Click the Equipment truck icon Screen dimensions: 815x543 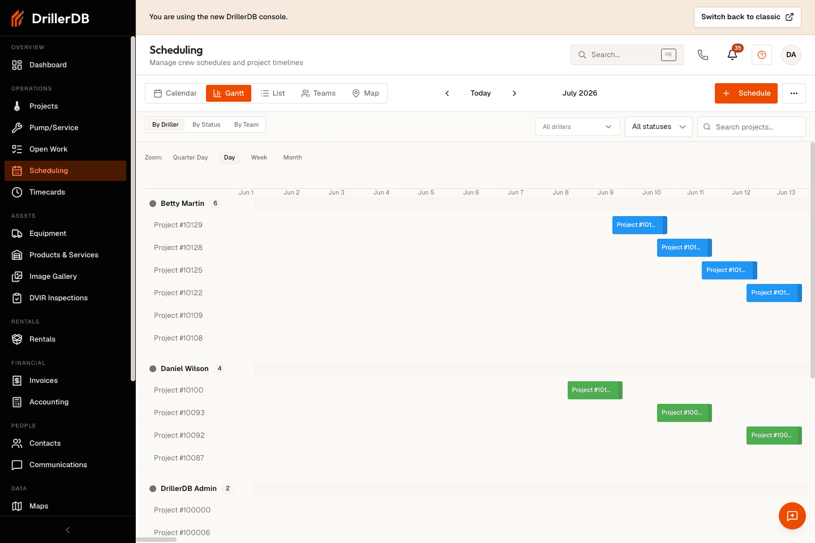tap(17, 234)
